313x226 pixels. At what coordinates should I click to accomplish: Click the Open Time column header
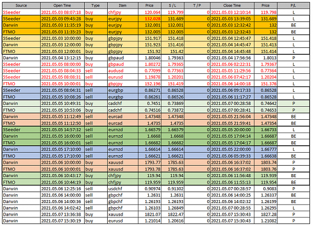click(62, 5)
